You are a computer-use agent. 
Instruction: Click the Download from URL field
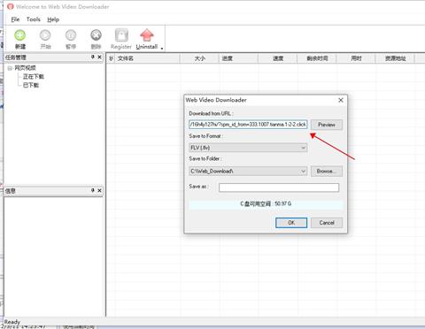point(248,125)
